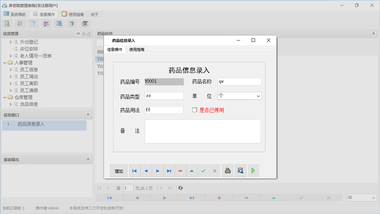The height and width of the screenshot is (214, 380).
Task: Open the person/employee toolbar icon
Action: pyautogui.click(x=46, y=23)
